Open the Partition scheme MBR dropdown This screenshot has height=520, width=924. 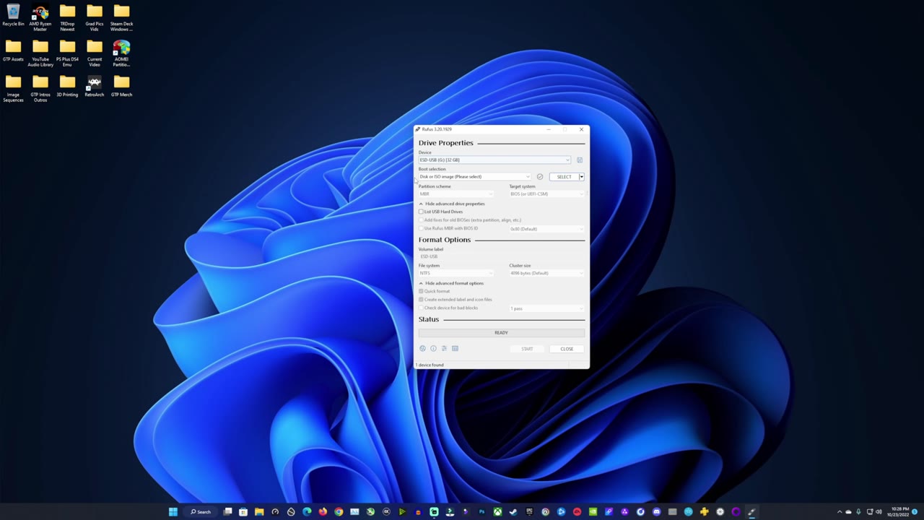(456, 194)
